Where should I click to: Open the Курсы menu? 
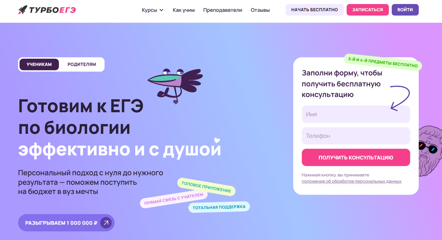tap(152, 10)
